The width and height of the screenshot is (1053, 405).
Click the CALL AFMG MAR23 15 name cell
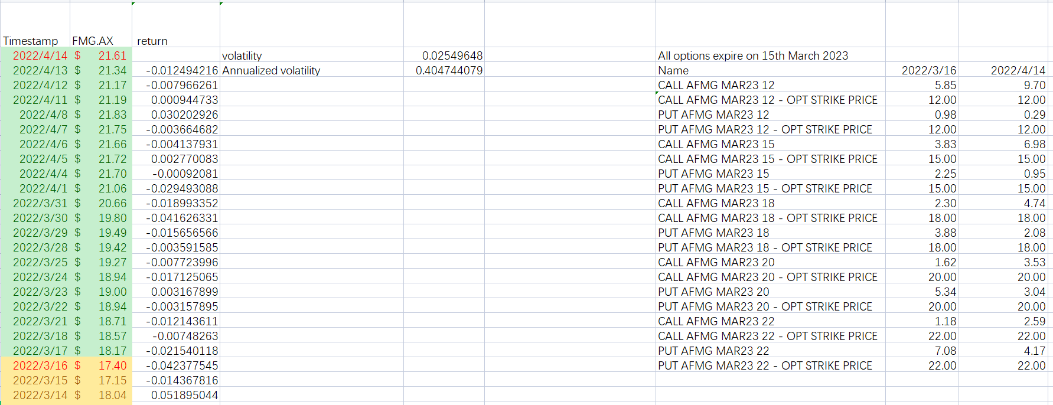771,144
